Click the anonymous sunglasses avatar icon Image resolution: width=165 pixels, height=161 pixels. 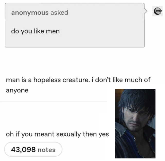tap(158, 11)
